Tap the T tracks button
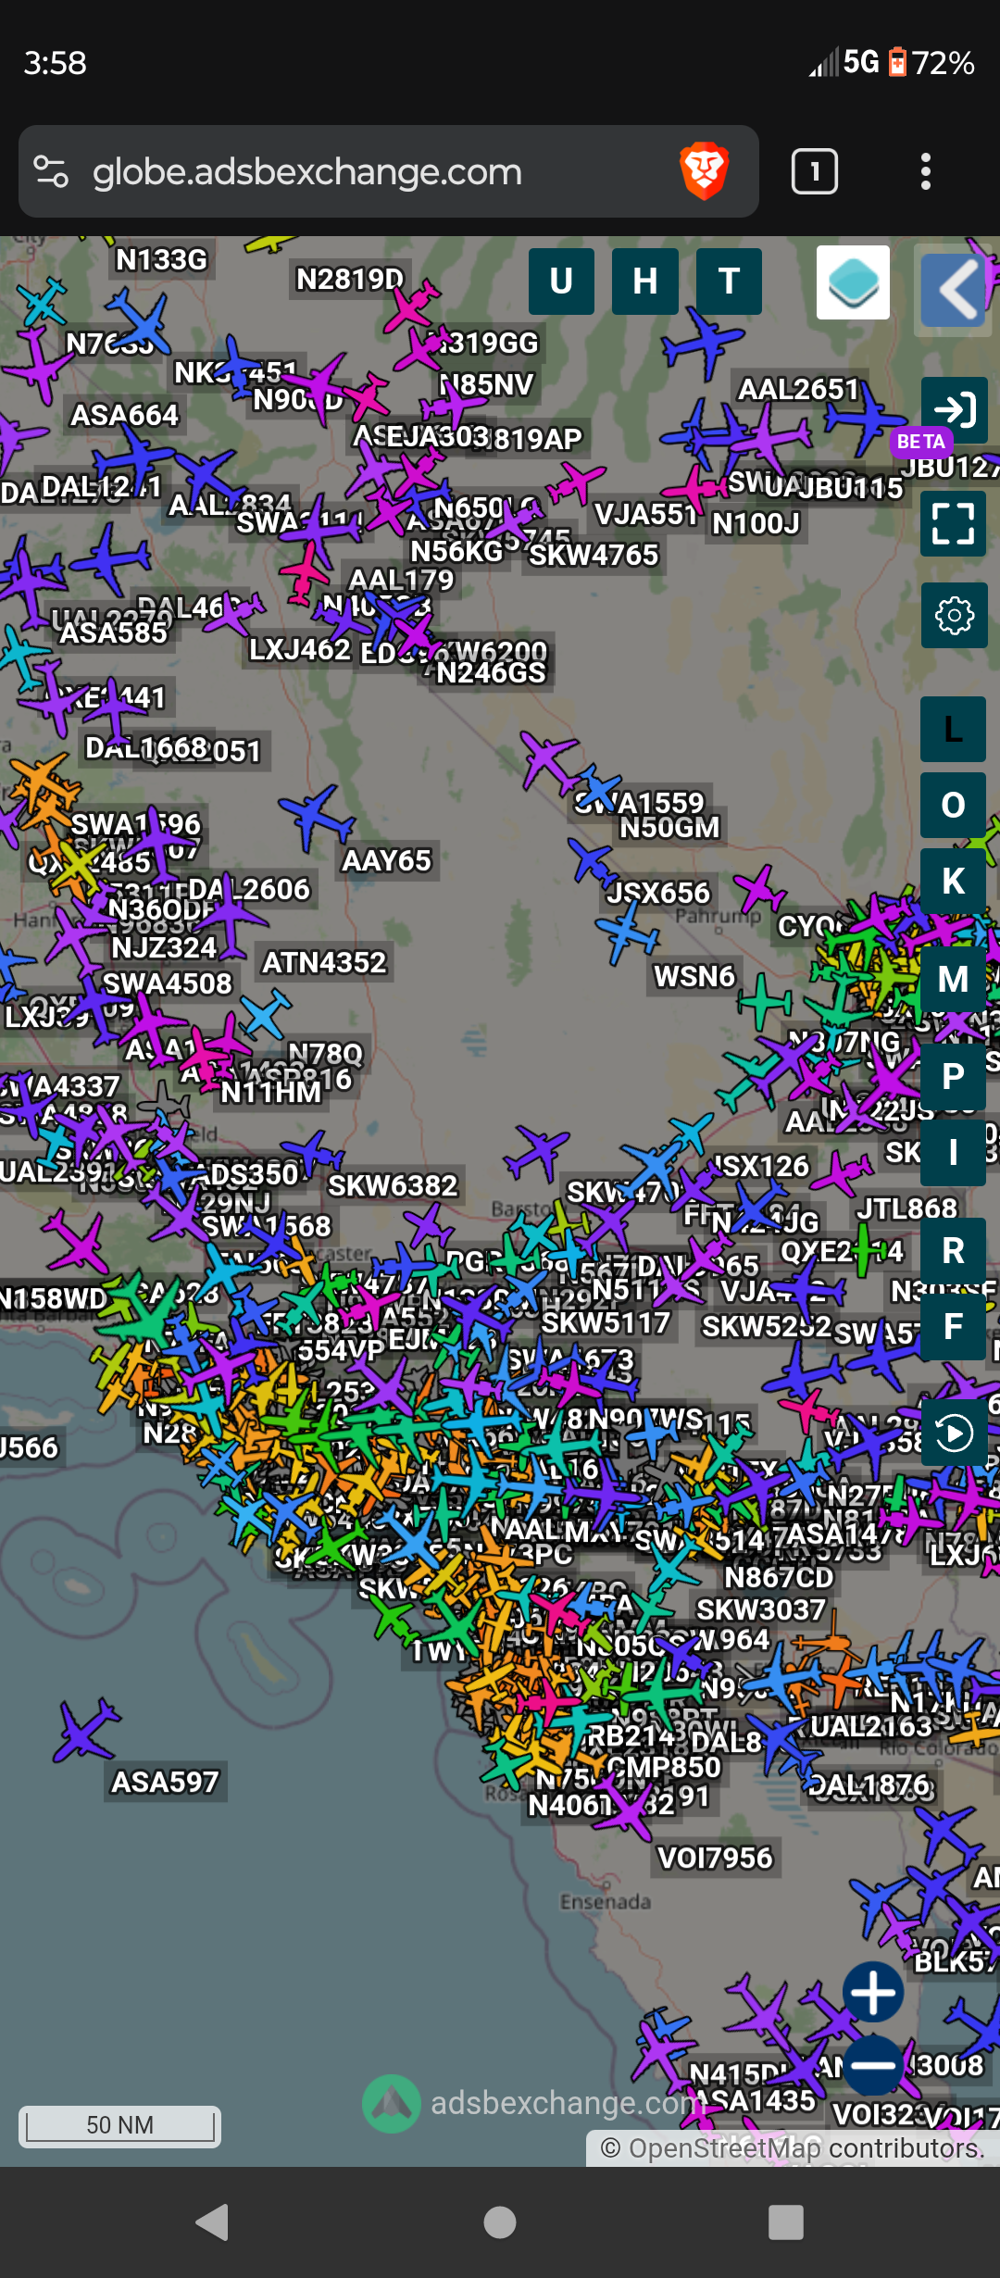This screenshot has width=1000, height=2278. pos(729,282)
